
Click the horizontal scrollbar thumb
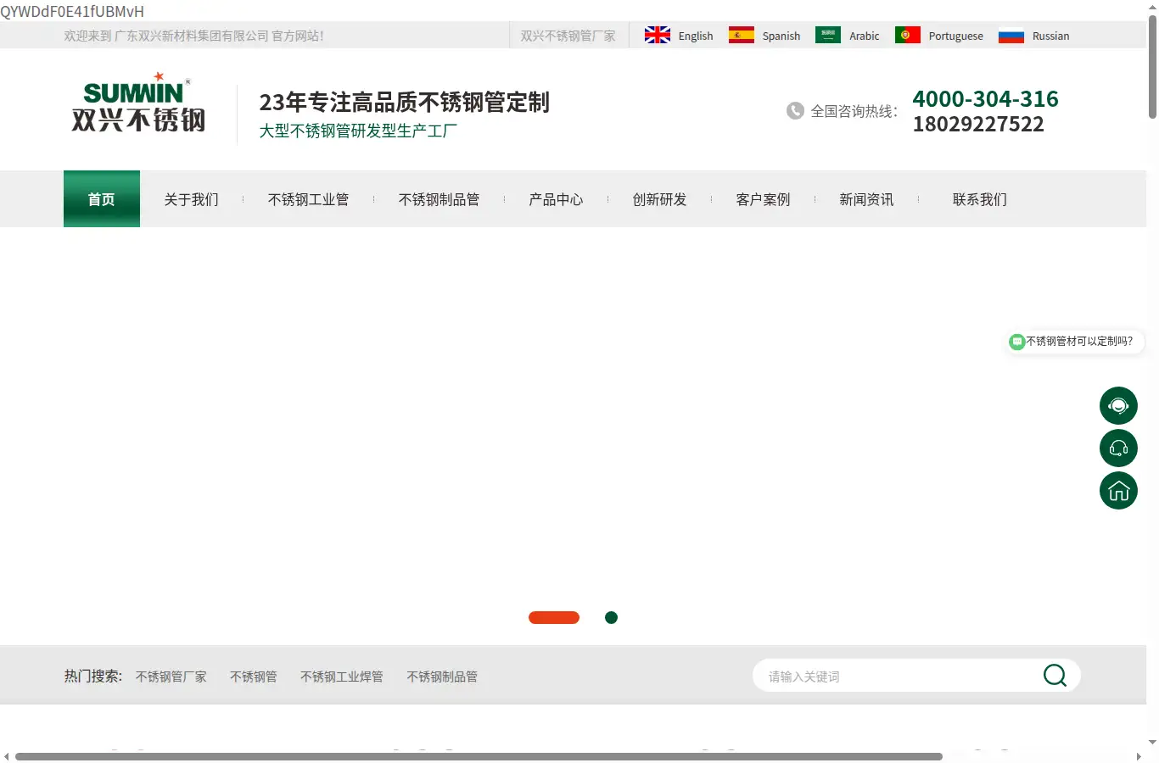tap(479, 756)
